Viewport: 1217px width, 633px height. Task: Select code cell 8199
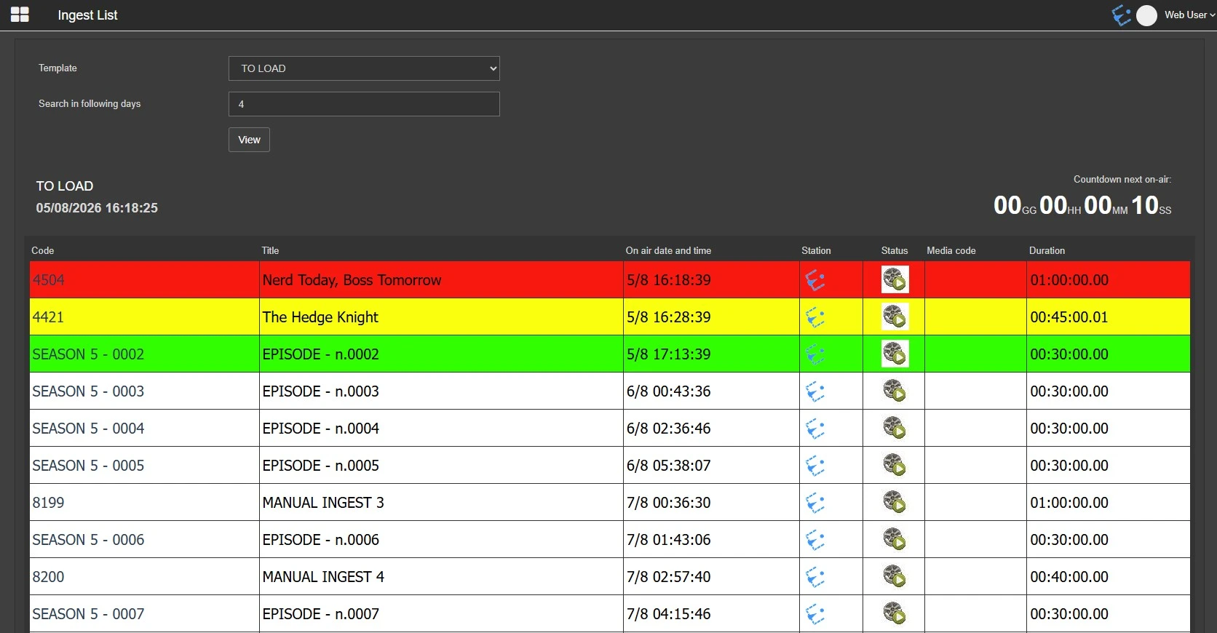point(144,503)
